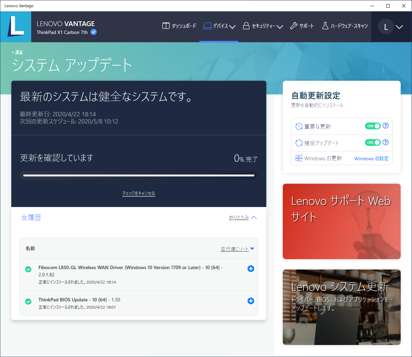Open help for 重要な更新
The height and width of the screenshot is (357, 412).
(x=386, y=126)
